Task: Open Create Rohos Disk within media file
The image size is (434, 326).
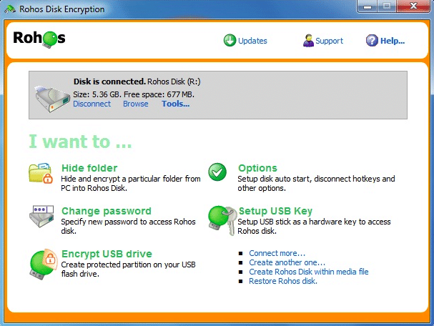Action: click(309, 272)
